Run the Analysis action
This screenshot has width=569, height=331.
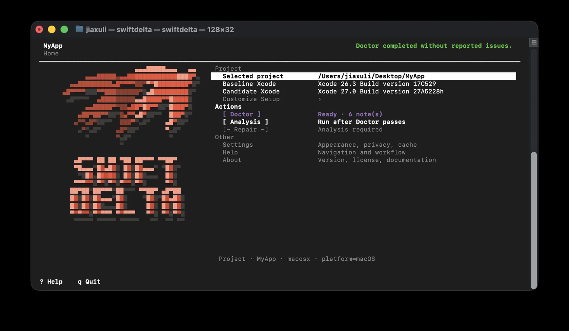(245, 122)
